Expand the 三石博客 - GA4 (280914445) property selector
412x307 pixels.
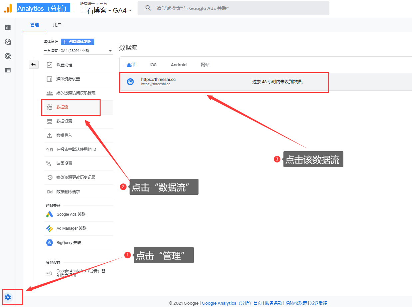pos(78,51)
